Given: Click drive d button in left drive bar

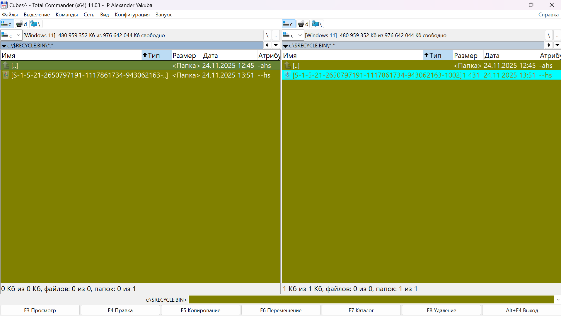Looking at the screenshot, I should (x=21, y=24).
